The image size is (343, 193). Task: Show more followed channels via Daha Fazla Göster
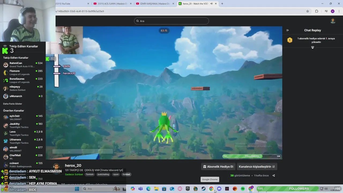point(13,104)
